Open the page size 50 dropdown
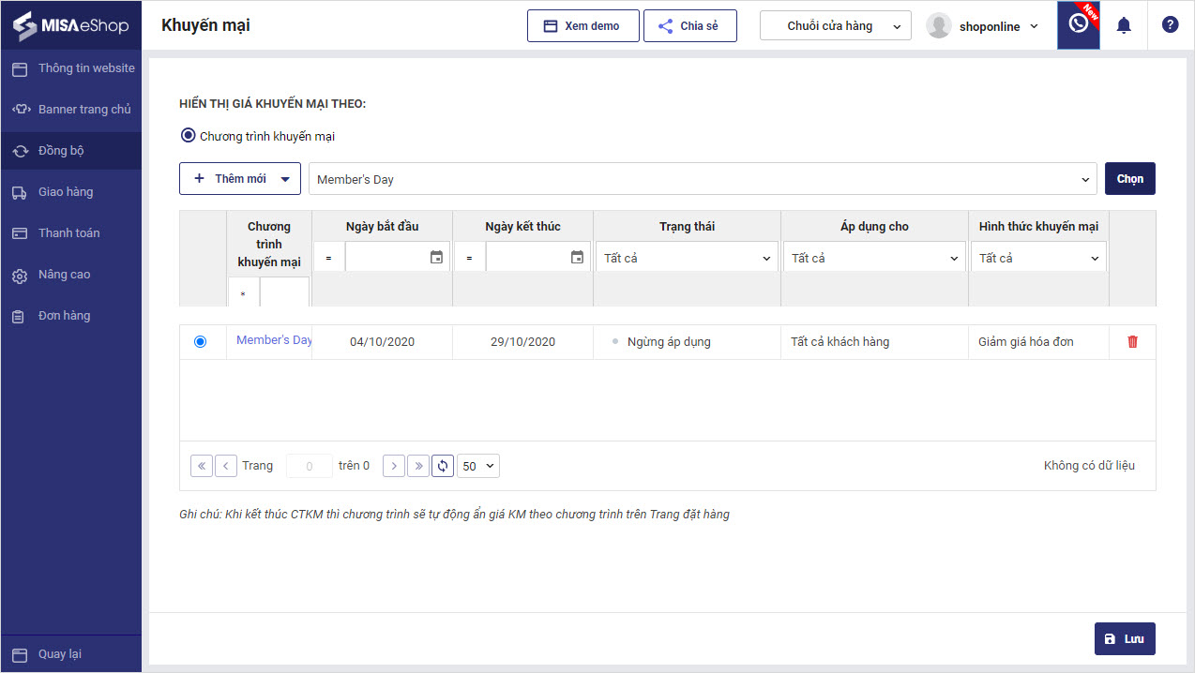The height and width of the screenshot is (673, 1195). [478, 466]
